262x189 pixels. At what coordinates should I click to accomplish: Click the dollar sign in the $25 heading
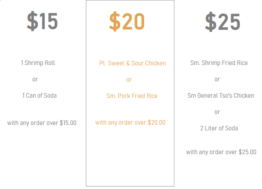pyautogui.click(x=211, y=22)
